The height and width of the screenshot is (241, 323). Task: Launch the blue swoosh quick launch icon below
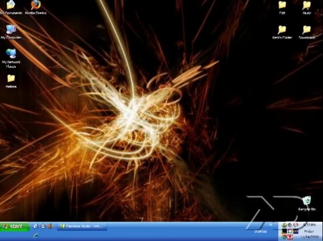(x=36, y=235)
